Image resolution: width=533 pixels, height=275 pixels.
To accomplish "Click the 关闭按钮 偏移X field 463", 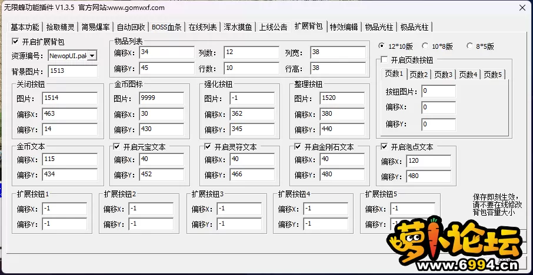I will [x=70, y=114].
